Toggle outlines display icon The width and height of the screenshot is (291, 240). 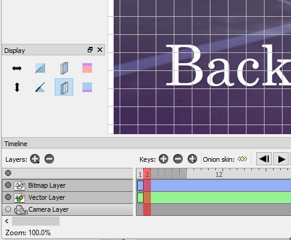(x=40, y=87)
